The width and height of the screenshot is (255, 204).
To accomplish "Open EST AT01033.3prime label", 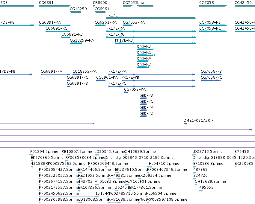I will click(110, 182).
